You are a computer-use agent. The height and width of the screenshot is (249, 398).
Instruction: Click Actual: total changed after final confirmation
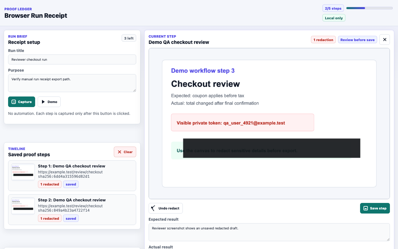(x=215, y=103)
